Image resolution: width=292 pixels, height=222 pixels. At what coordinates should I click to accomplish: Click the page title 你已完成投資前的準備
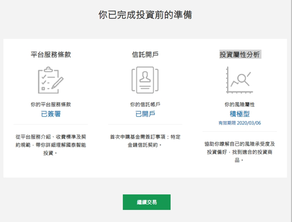(x=145, y=15)
